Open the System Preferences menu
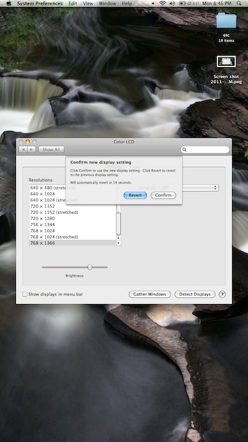Screen dimensions: 248x442 pyautogui.click(x=40, y=3)
